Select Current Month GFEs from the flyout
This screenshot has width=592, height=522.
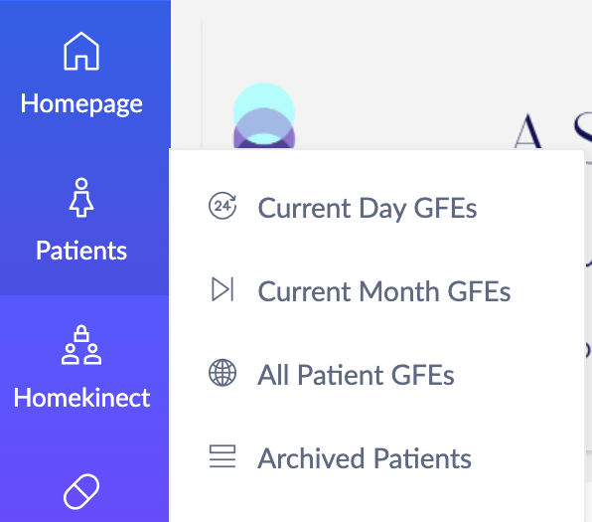[x=384, y=291]
